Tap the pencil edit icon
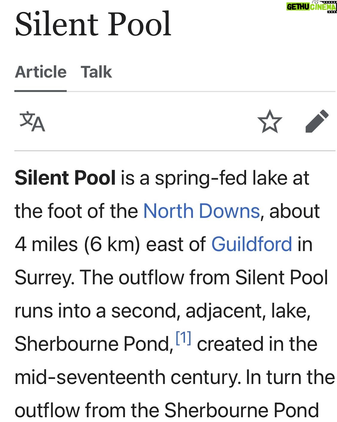 [317, 121]
